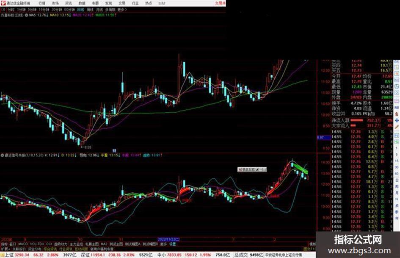
Task: Select the 窗口 bottom tab
Action: click(x=13, y=244)
